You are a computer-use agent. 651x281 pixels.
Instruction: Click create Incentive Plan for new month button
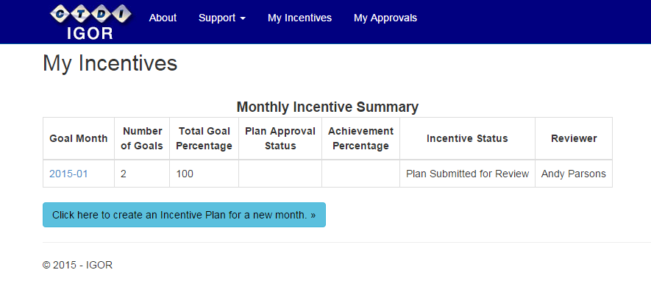point(184,215)
